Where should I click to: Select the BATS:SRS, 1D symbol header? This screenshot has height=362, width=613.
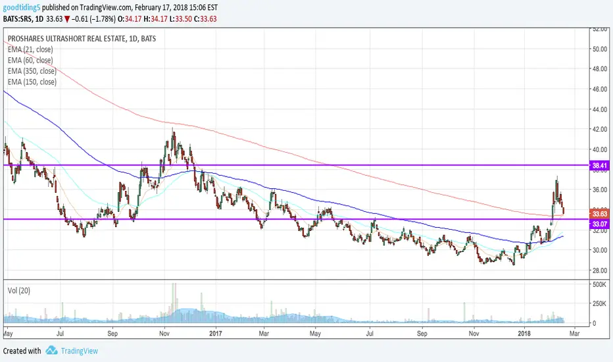23,19
